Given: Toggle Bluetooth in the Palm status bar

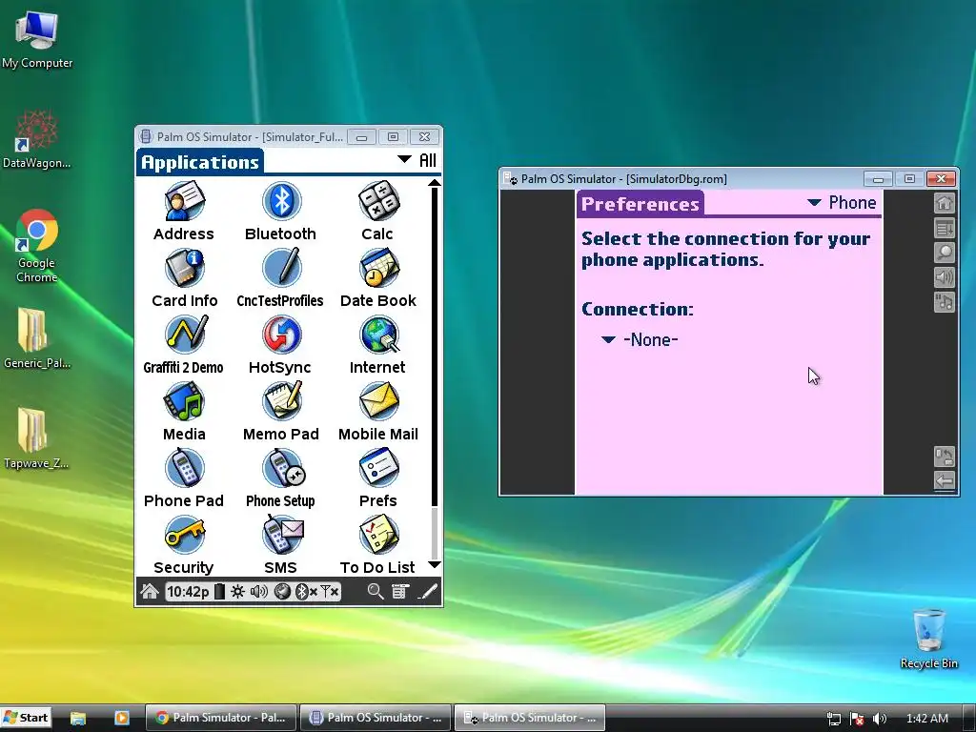Looking at the screenshot, I should [x=305, y=591].
